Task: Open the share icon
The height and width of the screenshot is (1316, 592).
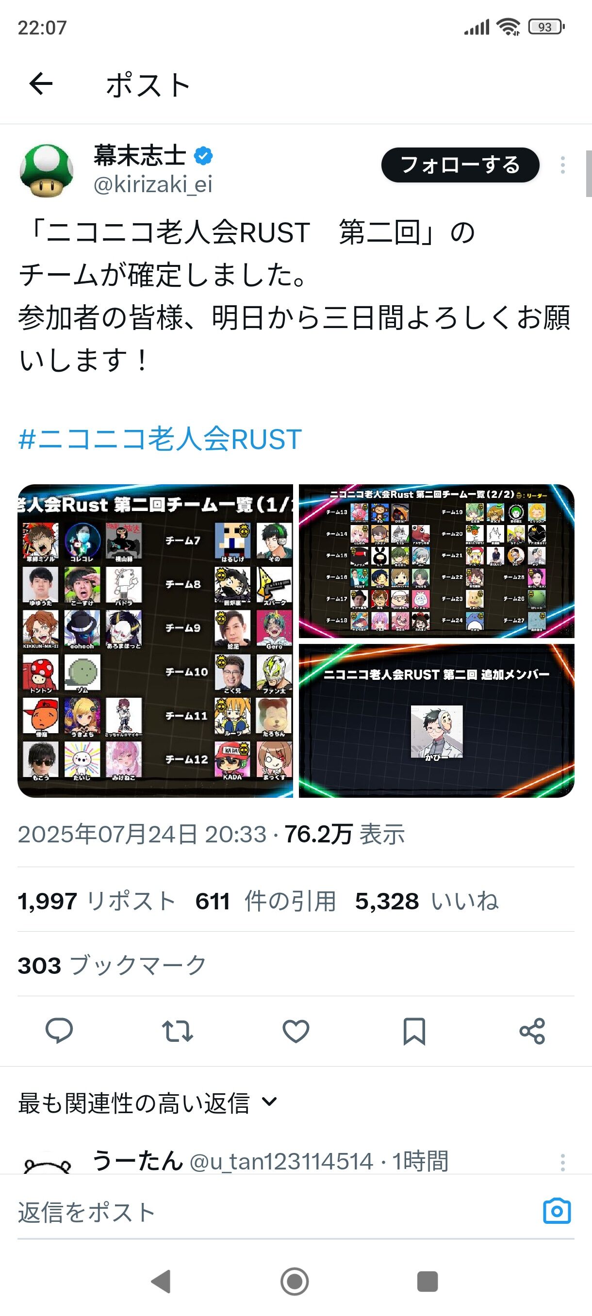Action: tap(532, 1031)
